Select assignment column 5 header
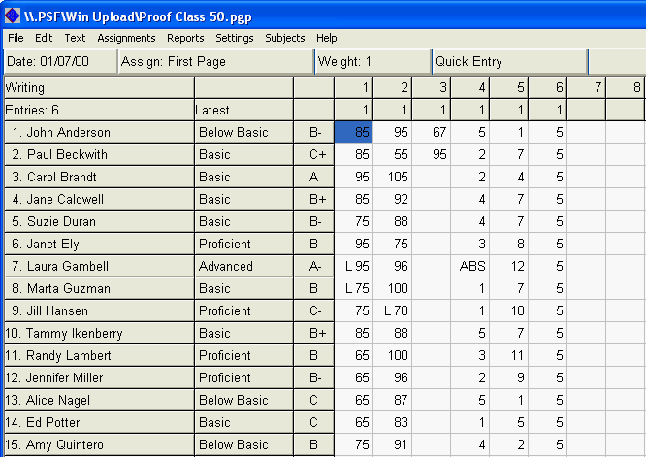646x457 pixels. click(x=509, y=87)
